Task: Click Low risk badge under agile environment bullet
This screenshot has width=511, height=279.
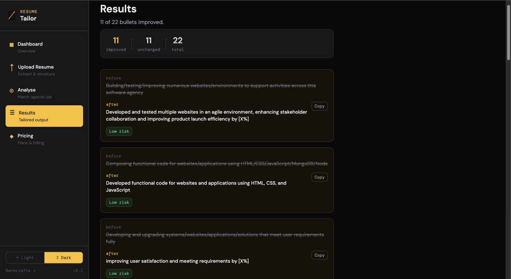Action: [x=119, y=131]
